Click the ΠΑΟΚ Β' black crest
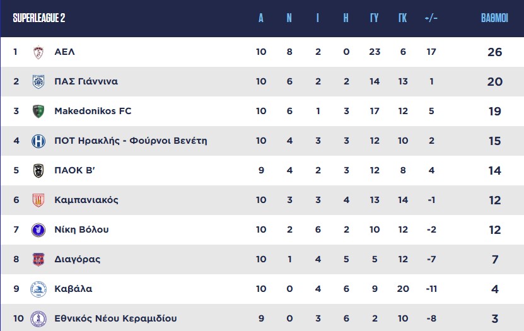 38,171
